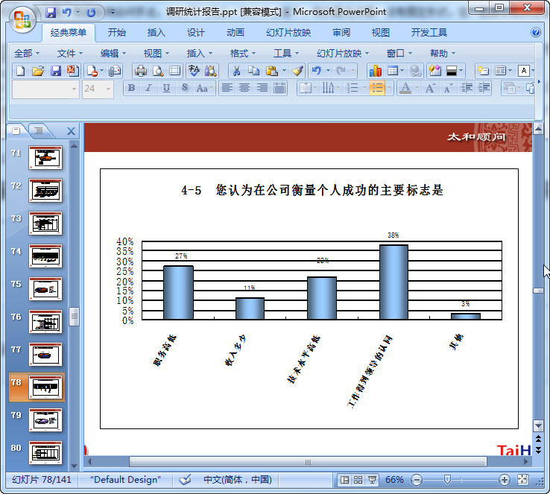Open the Paste options arrow

(284, 71)
